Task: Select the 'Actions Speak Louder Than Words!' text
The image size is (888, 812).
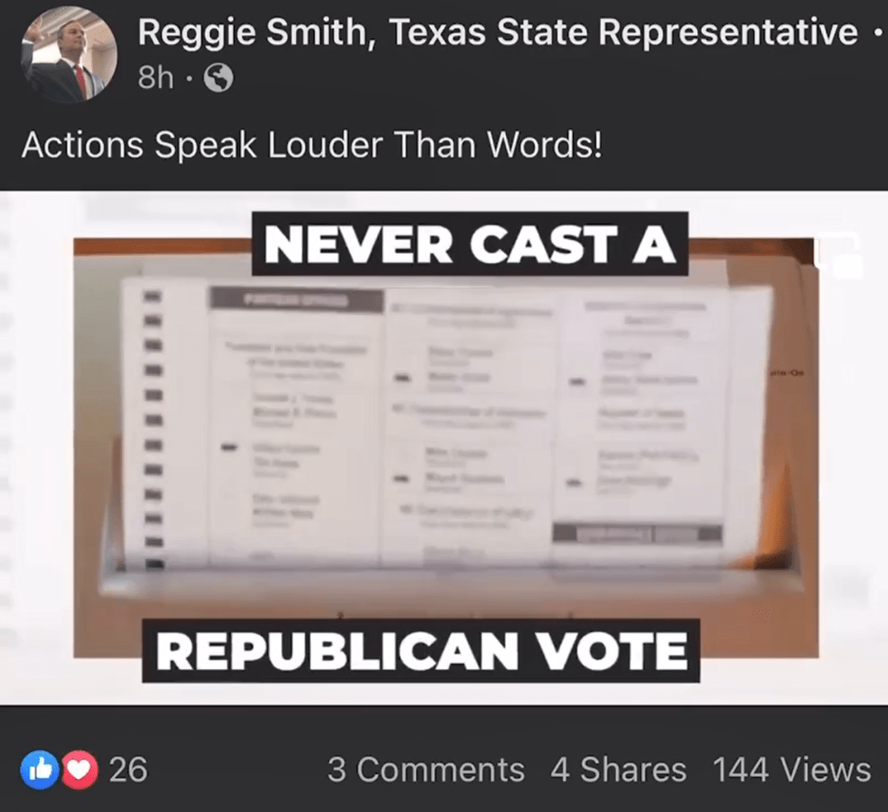Action: click(x=312, y=146)
